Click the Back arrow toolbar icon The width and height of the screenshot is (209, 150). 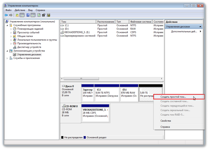(x=6, y=15)
